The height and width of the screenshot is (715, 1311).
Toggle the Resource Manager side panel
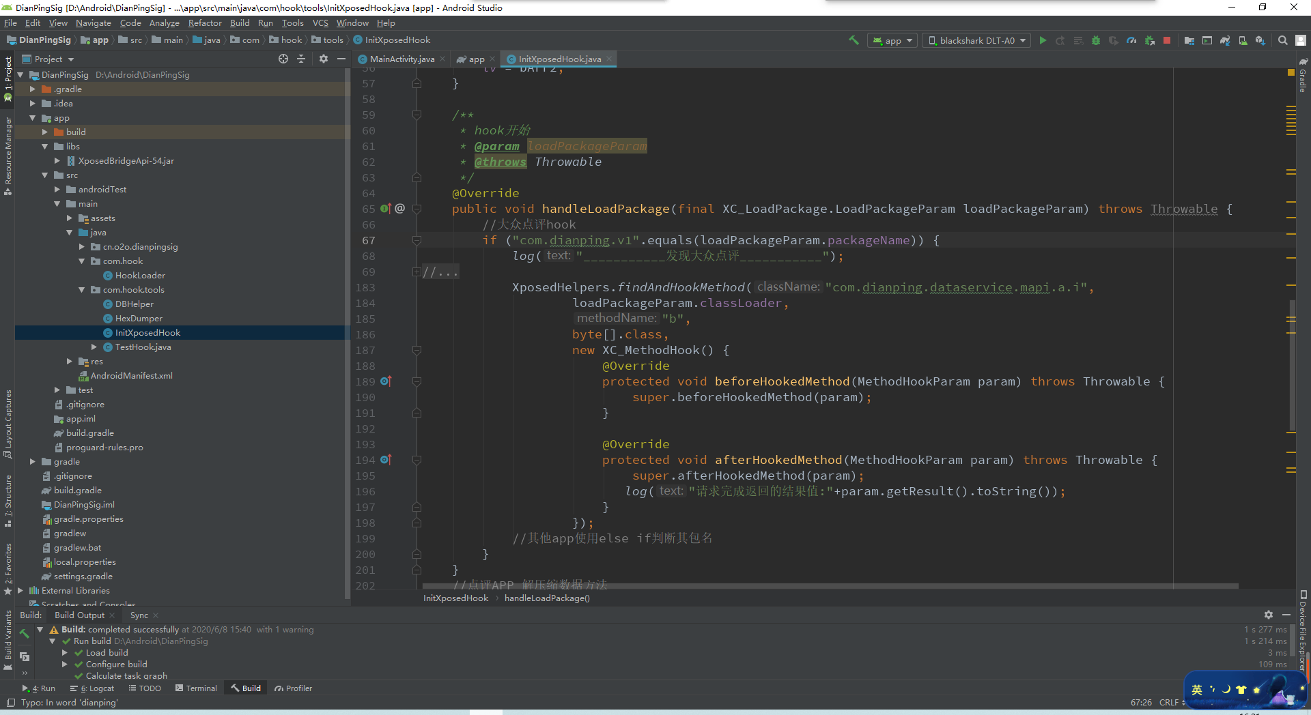8,156
